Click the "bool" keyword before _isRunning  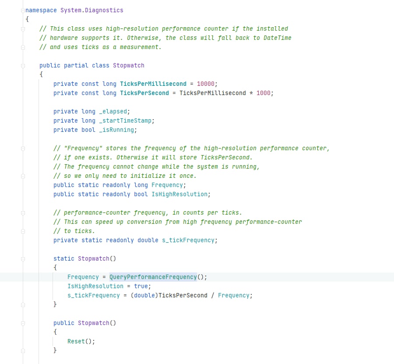(x=88, y=130)
